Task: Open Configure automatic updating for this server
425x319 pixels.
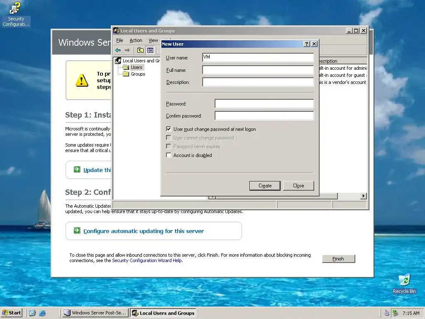Action: tap(144, 231)
